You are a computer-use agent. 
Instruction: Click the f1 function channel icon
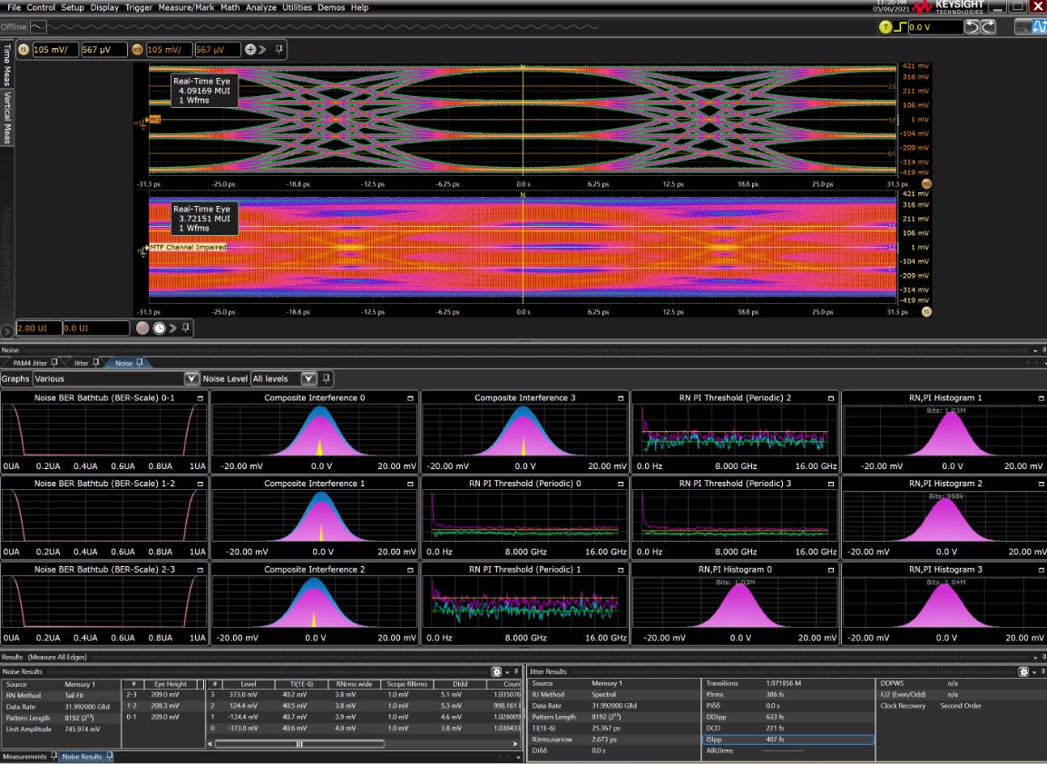(24, 49)
